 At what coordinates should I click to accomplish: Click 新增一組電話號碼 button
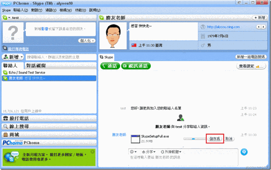coord(251,57)
